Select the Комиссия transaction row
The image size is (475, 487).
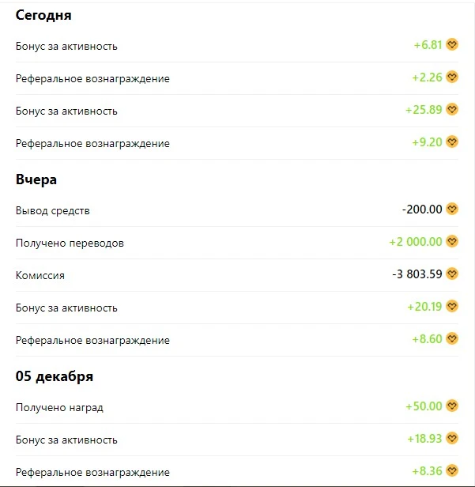pos(237,275)
